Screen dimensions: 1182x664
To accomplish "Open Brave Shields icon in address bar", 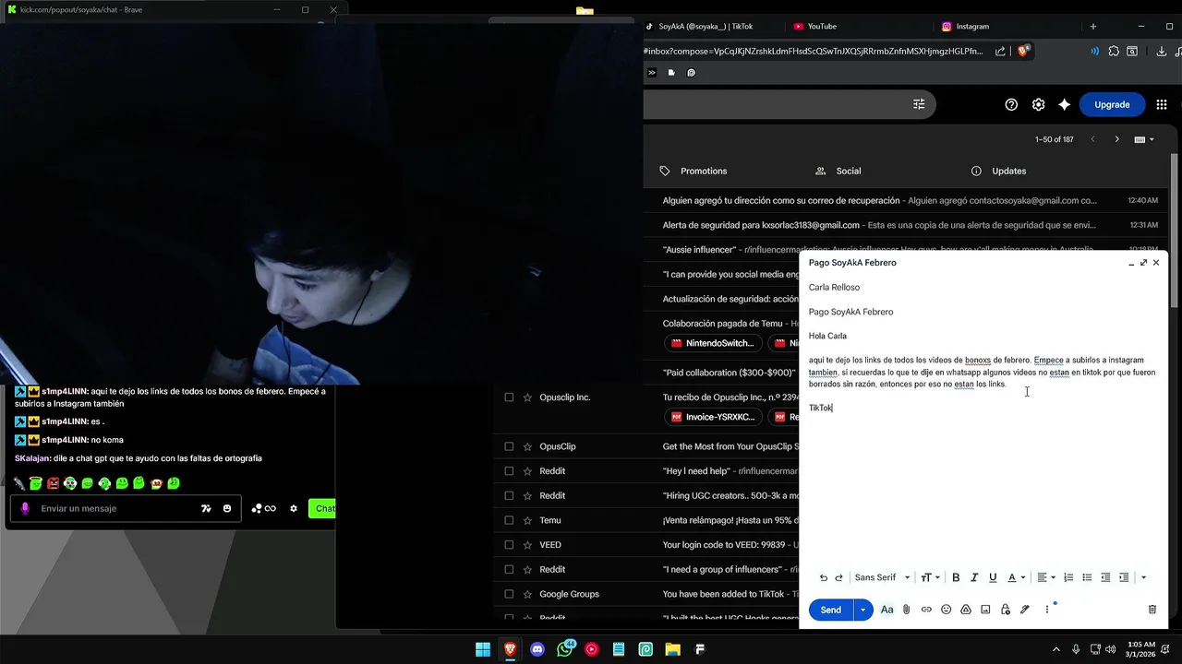I will (1023, 52).
